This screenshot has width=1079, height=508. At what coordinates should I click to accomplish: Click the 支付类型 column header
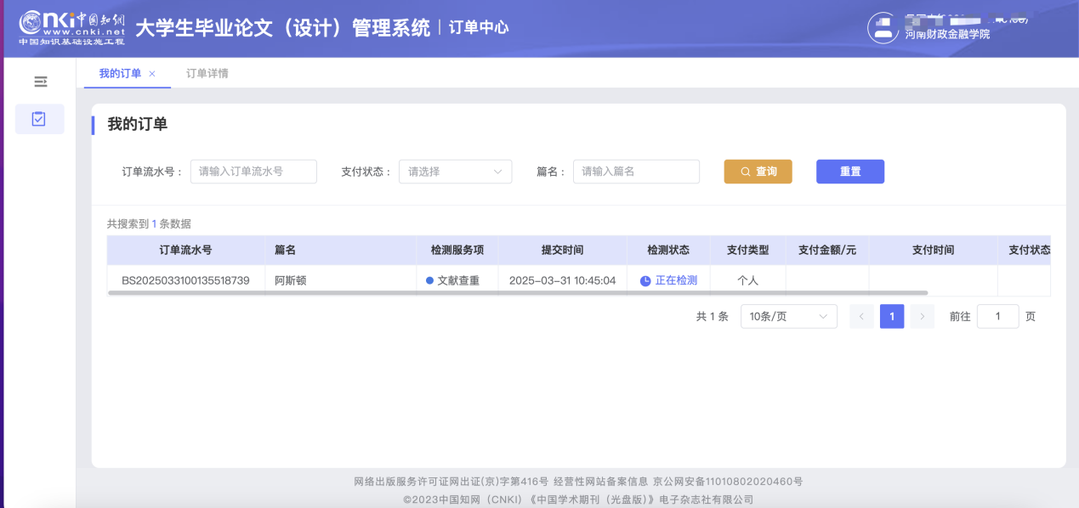point(747,251)
